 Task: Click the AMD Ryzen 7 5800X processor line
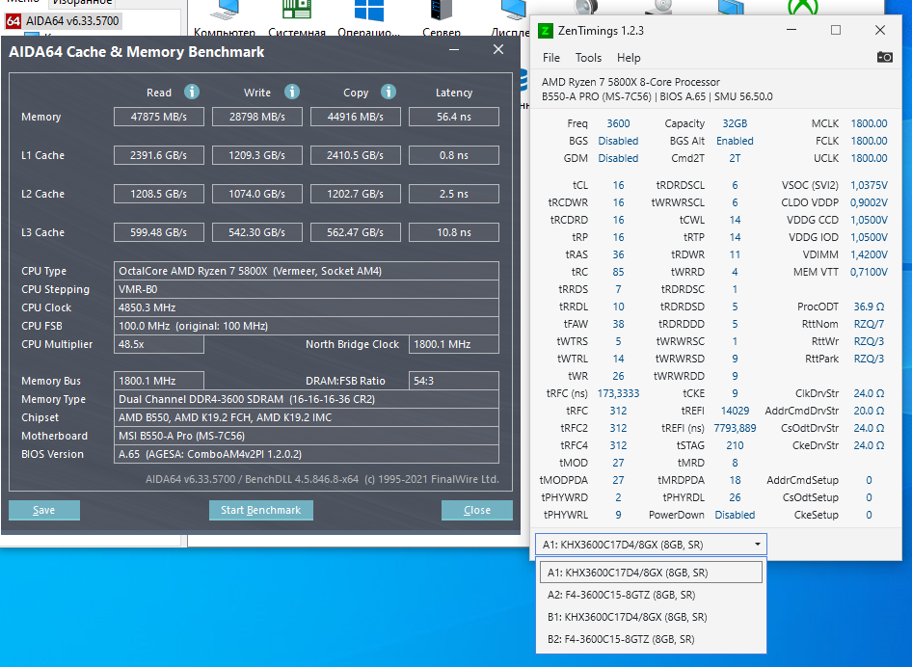(x=630, y=82)
